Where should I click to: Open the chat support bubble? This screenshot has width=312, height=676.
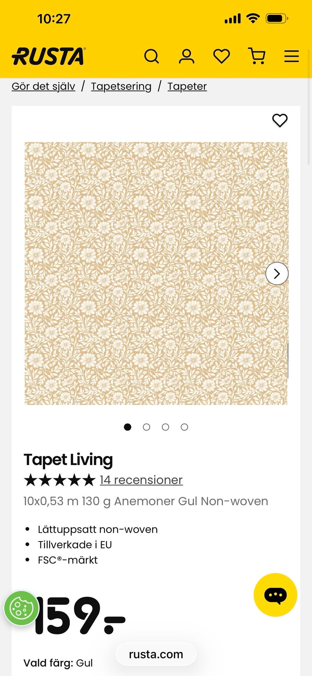275,595
